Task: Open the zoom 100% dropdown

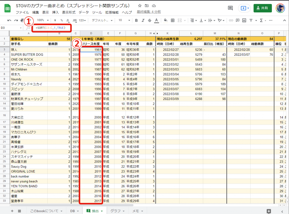Action: (43, 20)
